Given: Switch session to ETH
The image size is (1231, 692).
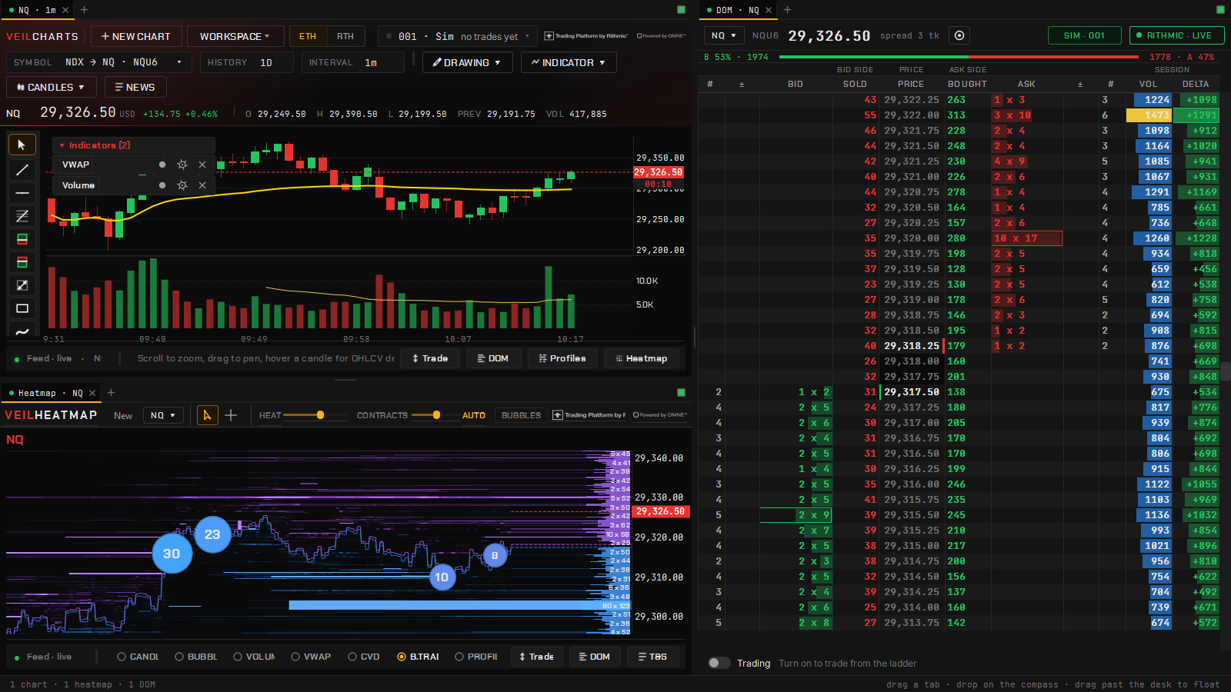Looking at the screenshot, I should point(308,36).
